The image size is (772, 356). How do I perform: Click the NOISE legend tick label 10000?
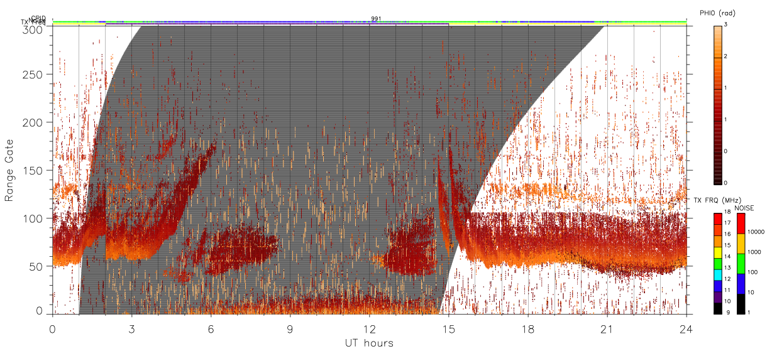[756, 231]
